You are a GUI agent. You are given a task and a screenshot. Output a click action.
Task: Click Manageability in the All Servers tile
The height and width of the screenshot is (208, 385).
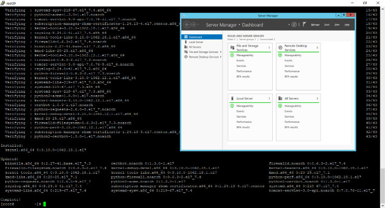point(292,105)
